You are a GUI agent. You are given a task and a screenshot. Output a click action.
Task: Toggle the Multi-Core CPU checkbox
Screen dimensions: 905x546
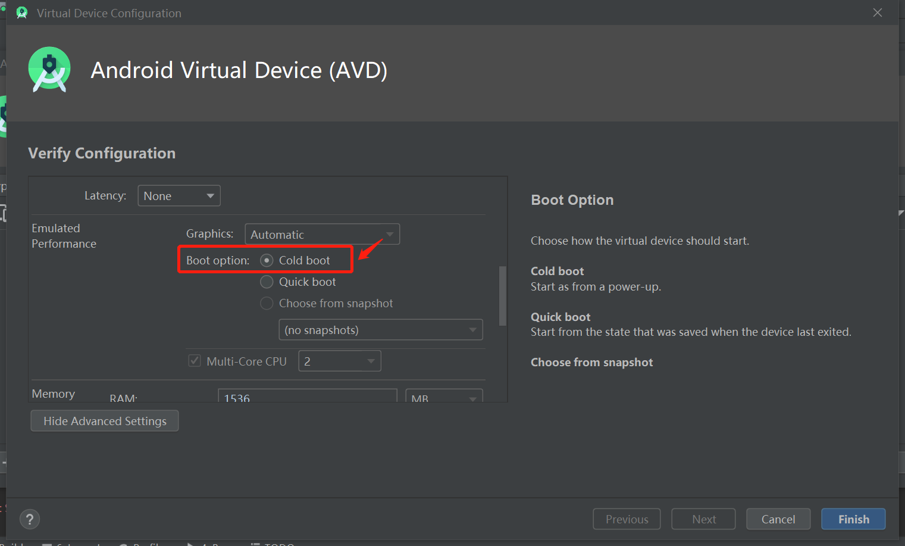pos(195,361)
